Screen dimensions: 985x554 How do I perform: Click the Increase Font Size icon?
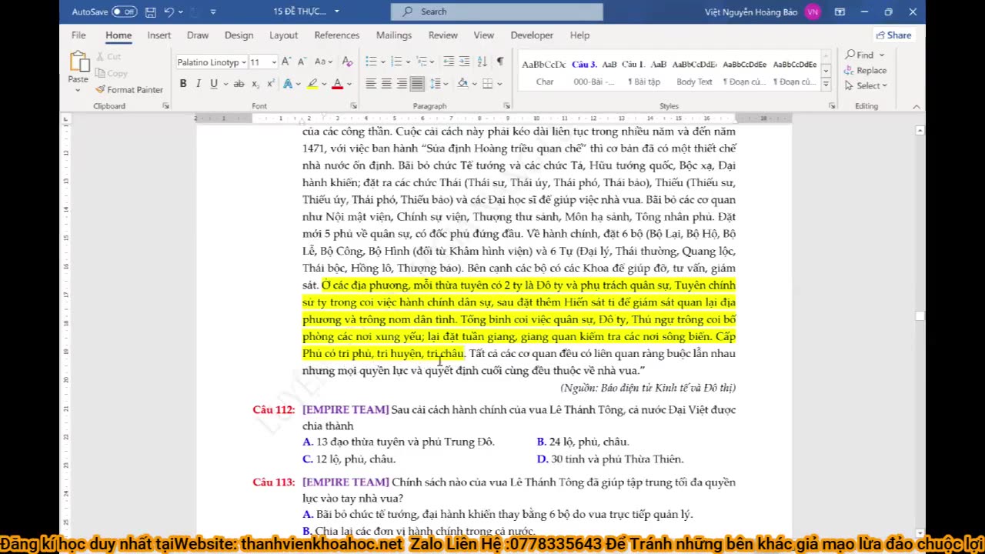[286, 62]
